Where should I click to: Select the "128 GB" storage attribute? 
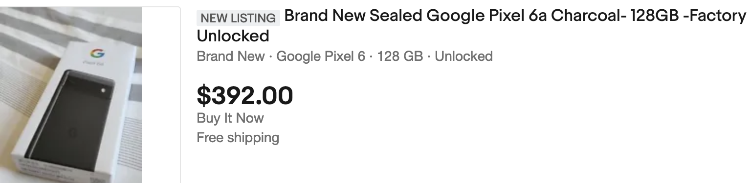400,56
